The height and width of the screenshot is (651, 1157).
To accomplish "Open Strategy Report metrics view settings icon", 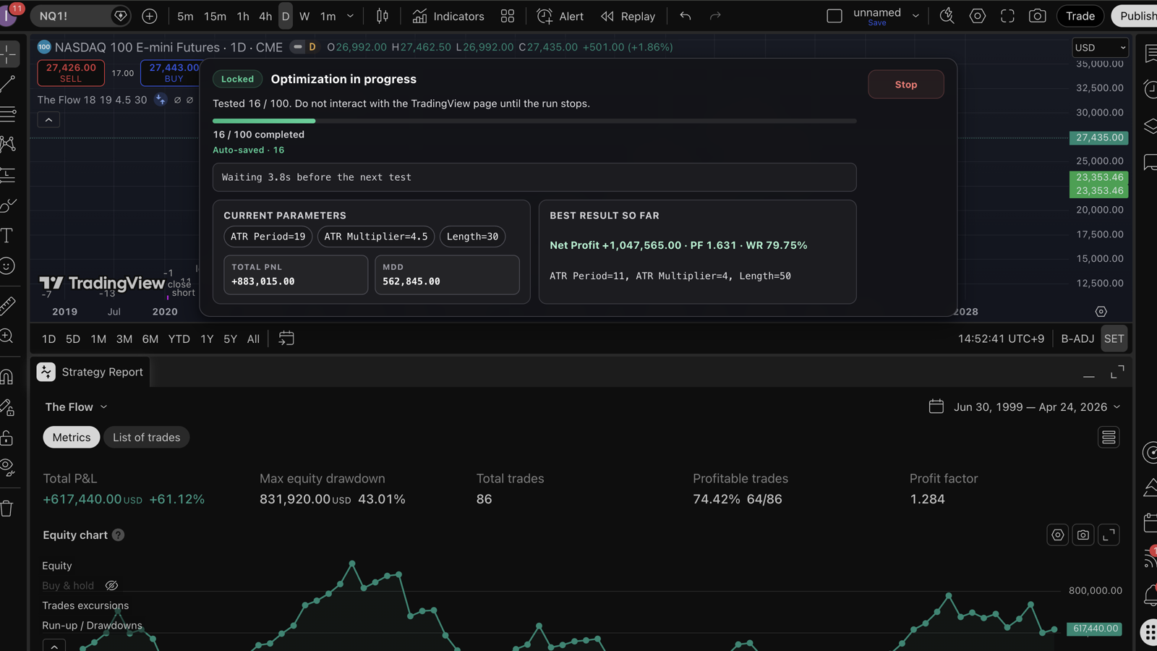I will click(1109, 437).
